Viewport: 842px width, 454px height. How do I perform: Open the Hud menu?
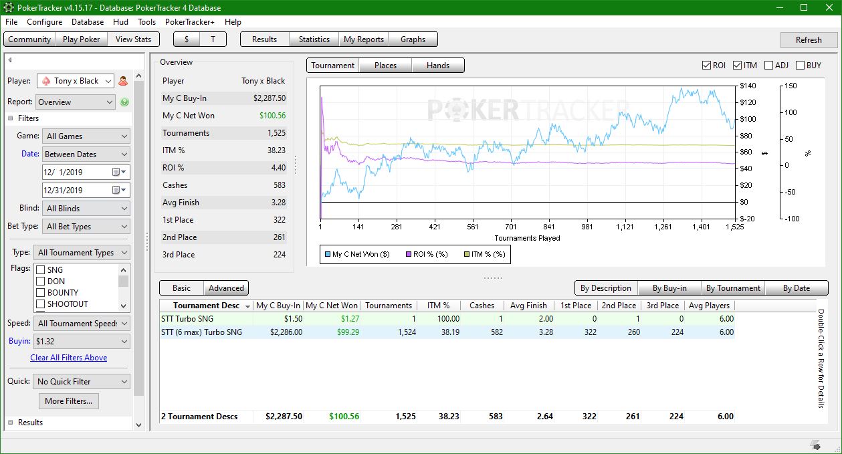pos(120,22)
